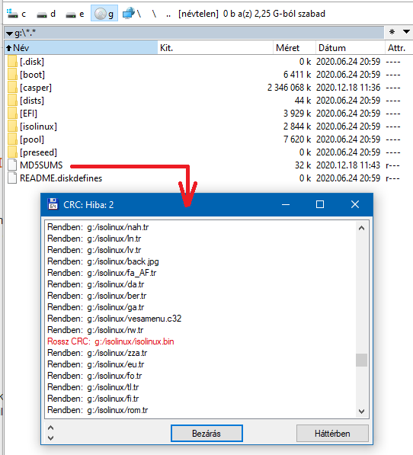Screen dimensions: 413x455
Task: Switch to drive d
Action: [46, 14]
